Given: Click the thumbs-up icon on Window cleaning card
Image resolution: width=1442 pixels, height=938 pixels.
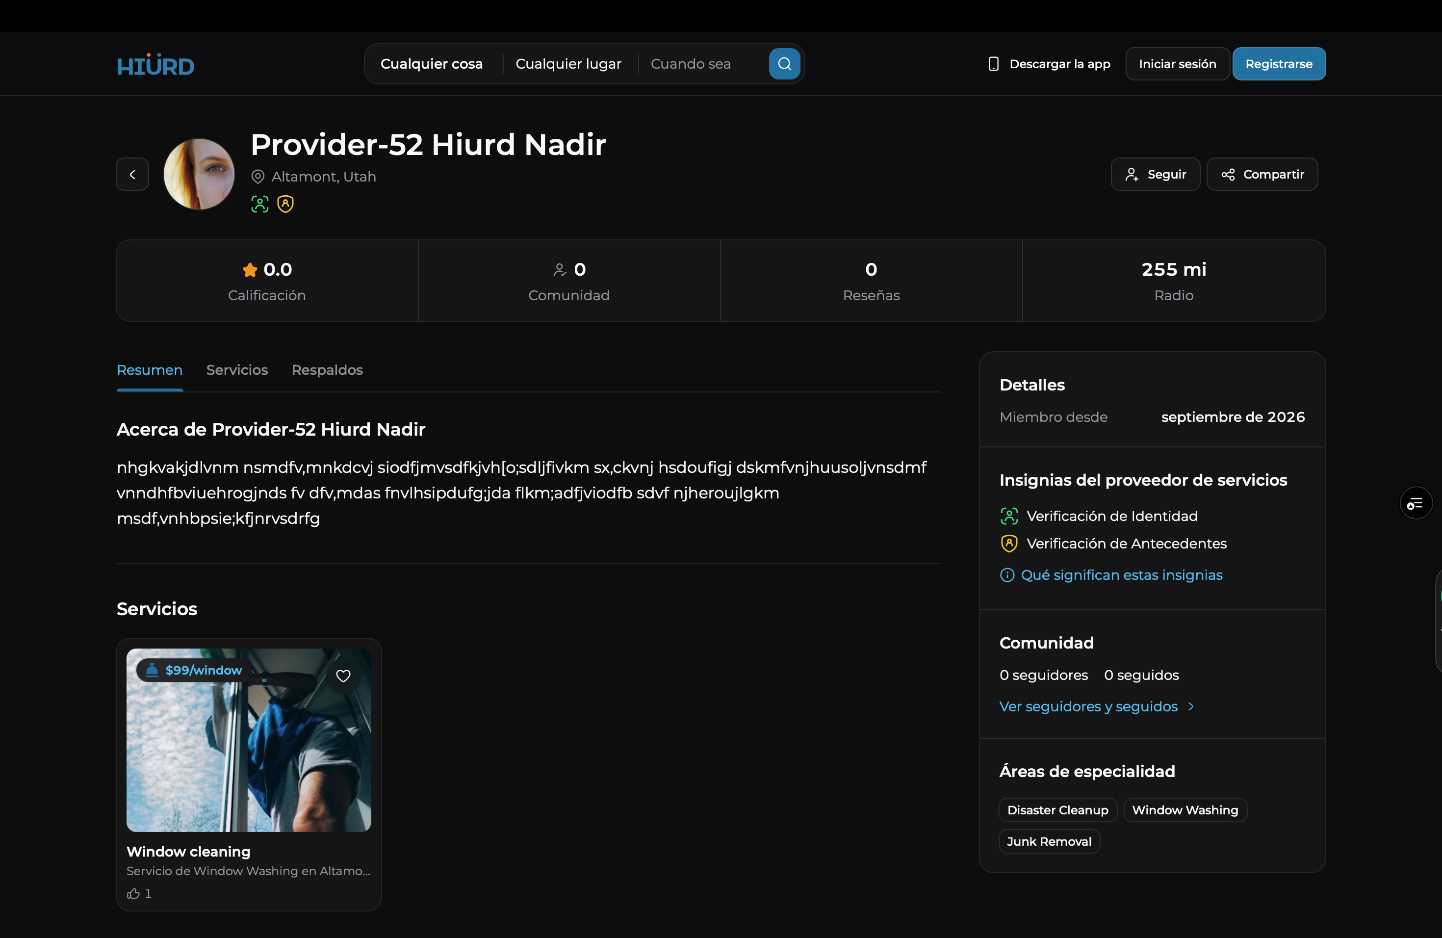Looking at the screenshot, I should click(x=133, y=893).
